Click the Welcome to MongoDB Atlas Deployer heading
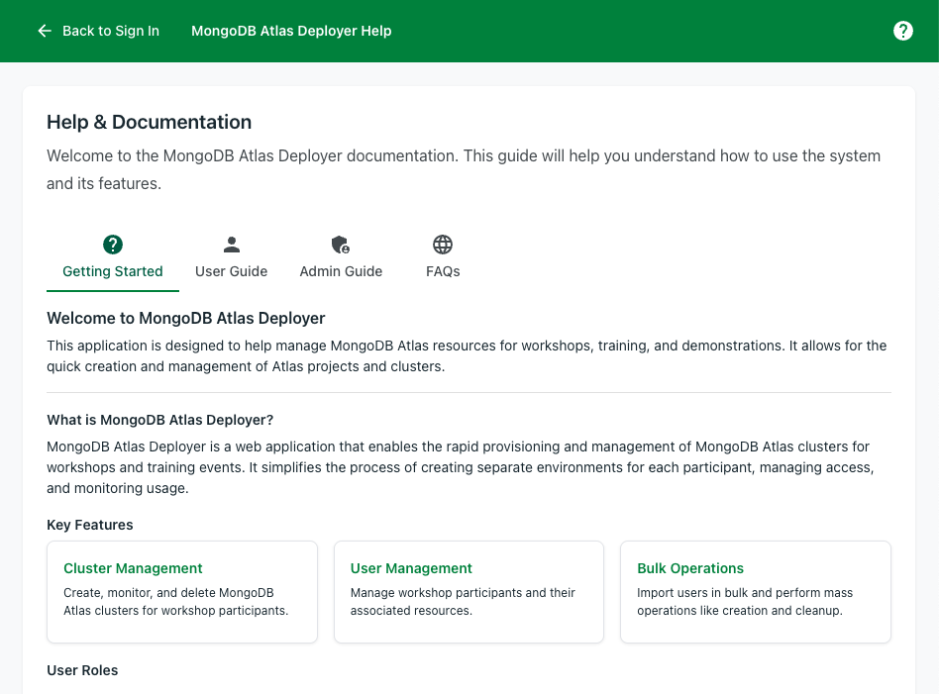This screenshot has width=939, height=694. point(185,318)
